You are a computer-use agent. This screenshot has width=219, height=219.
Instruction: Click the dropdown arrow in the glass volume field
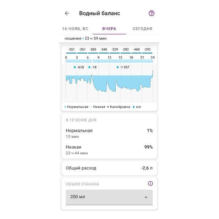pos(146,197)
